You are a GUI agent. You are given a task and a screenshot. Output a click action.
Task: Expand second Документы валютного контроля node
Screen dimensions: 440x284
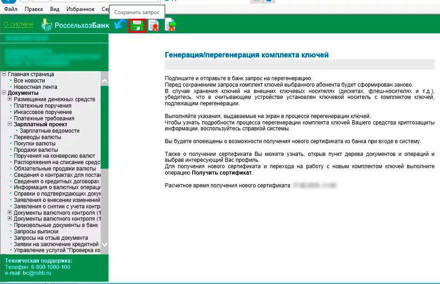[10, 218]
